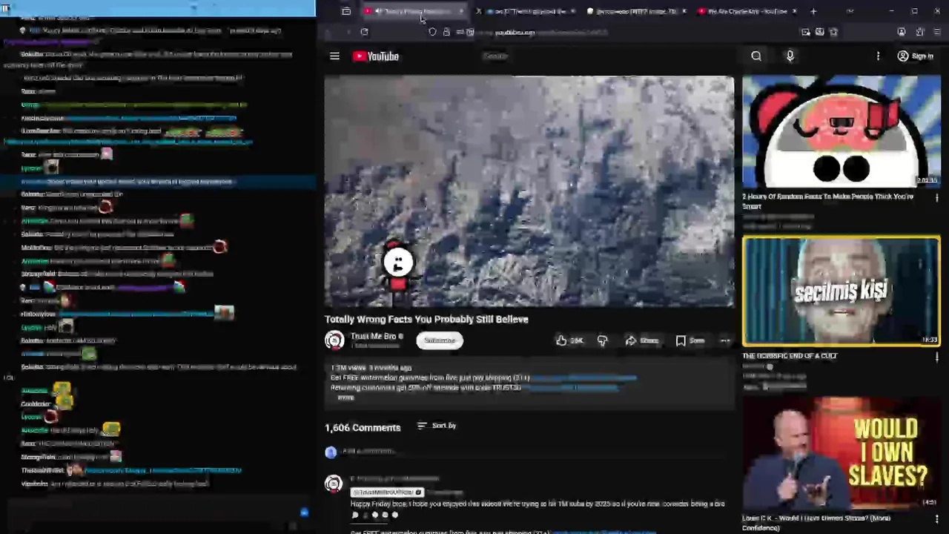Screen dimensions: 949x534
Task: Open Trust Me Bro channel avatar
Action: (334, 340)
